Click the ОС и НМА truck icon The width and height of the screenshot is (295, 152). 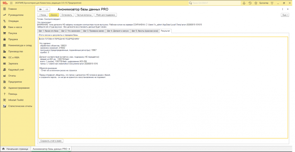coord(5,58)
